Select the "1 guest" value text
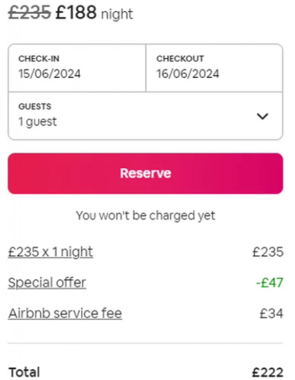 pyautogui.click(x=38, y=121)
